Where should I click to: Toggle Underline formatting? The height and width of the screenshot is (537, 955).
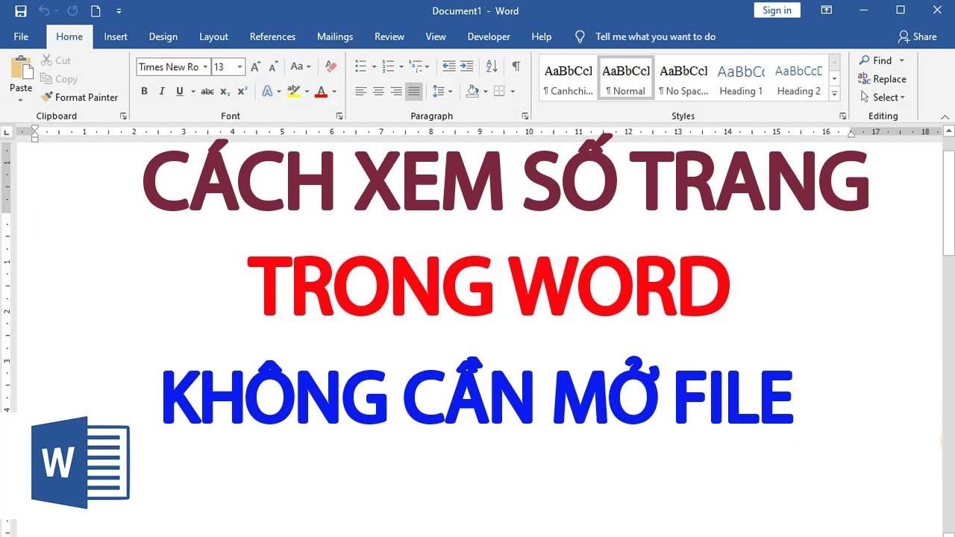[180, 91]
